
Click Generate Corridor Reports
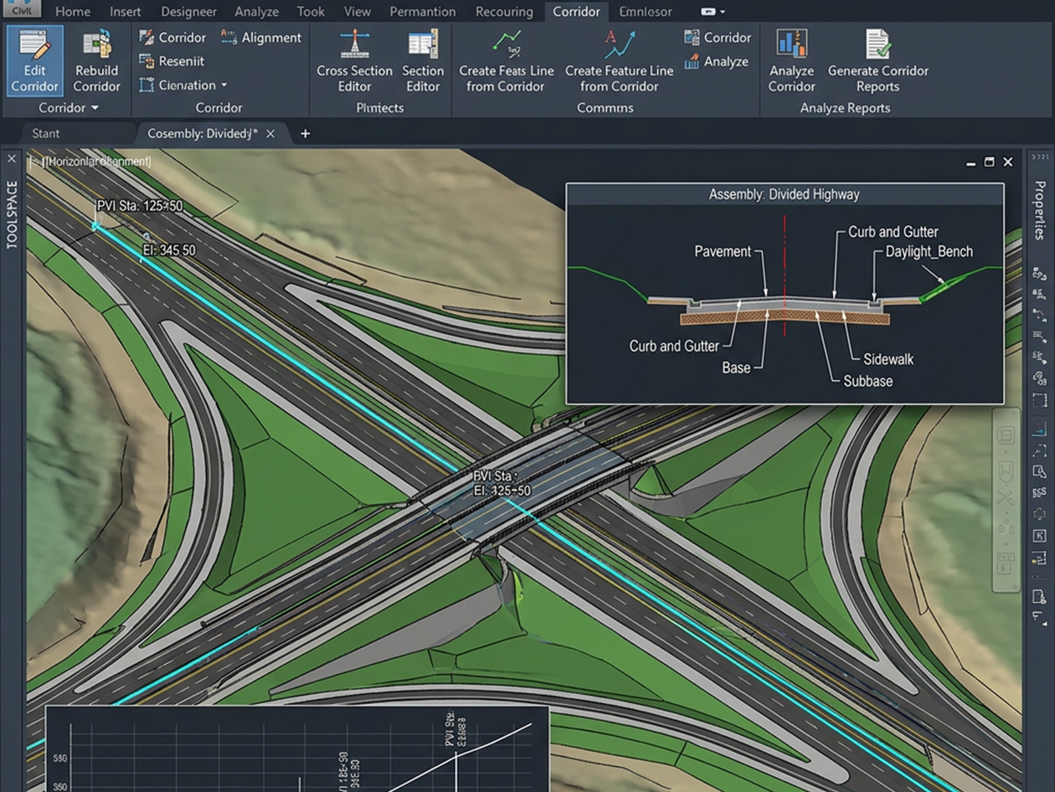point(878,60)
